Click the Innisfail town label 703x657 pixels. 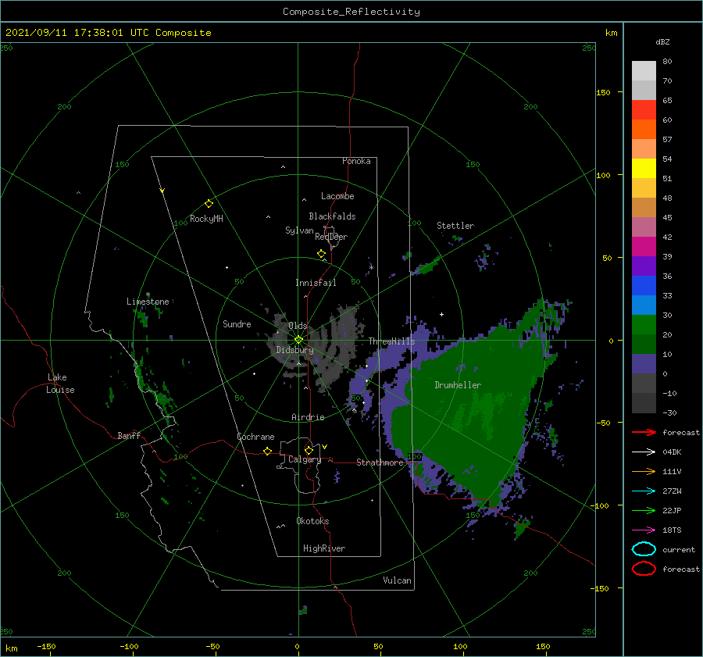tap(316, 283)
